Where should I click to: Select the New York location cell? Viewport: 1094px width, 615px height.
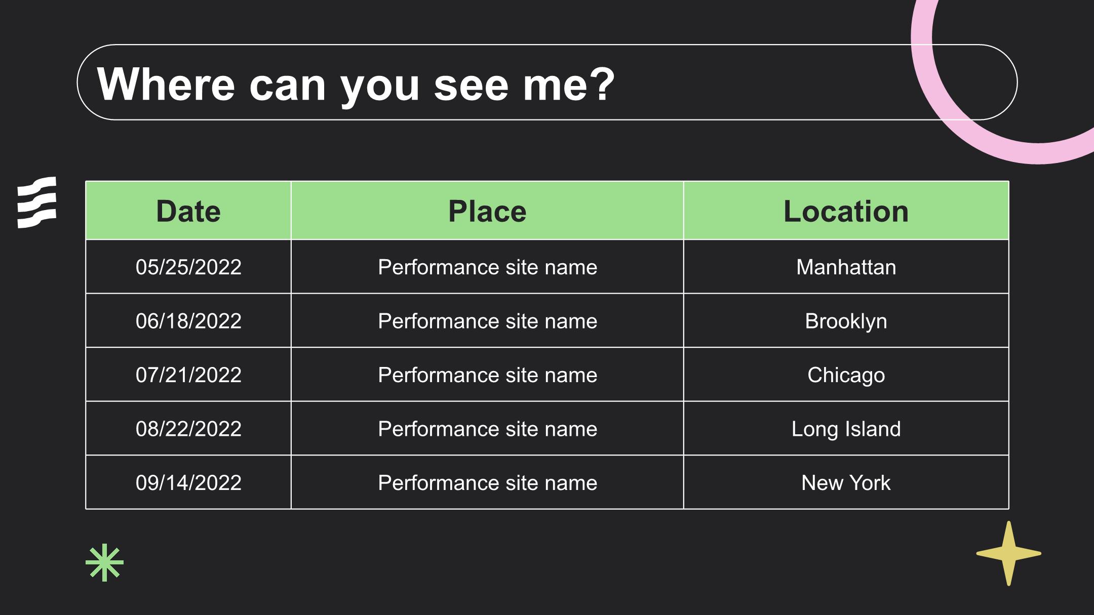coord(846,482)
